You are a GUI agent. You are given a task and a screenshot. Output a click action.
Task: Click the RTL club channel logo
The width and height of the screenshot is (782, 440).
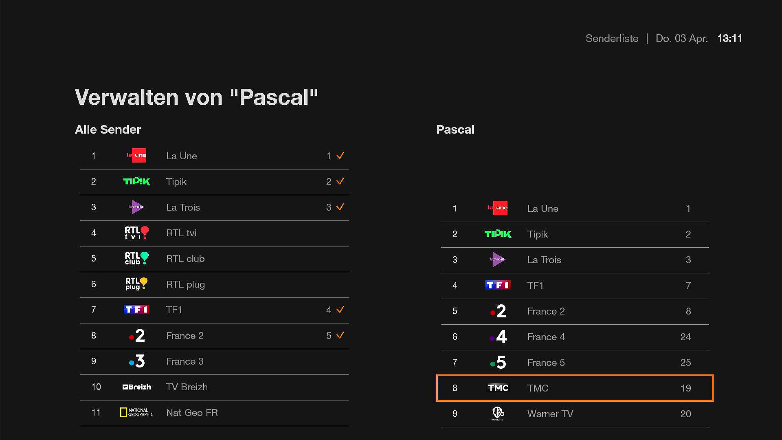(136, 259)
